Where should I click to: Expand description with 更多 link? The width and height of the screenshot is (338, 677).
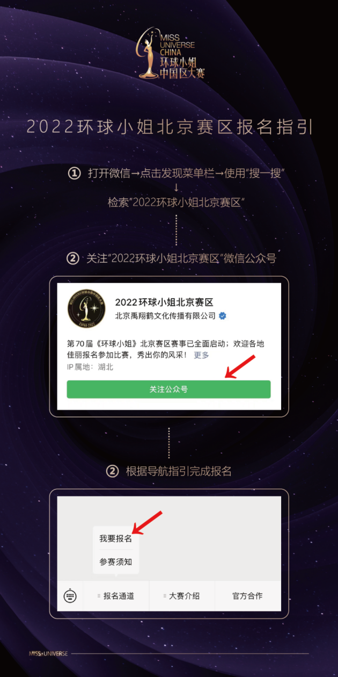pyautogui.click(x=202, y=355)
